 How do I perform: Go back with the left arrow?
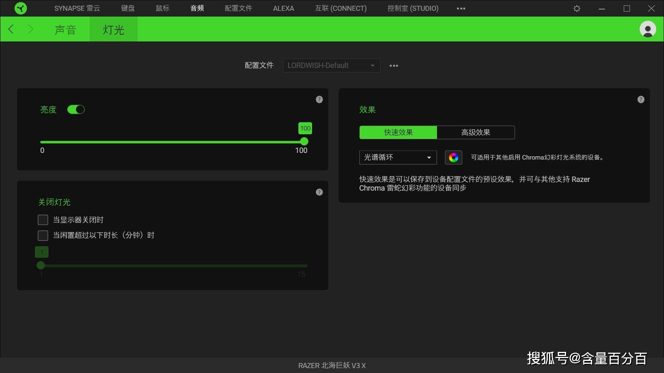pos(11,29)
